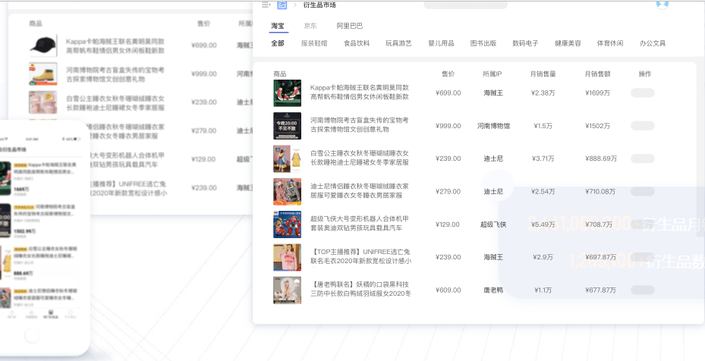Click the 海贼王 IP cell in Kappa row

tap(493, 93)
